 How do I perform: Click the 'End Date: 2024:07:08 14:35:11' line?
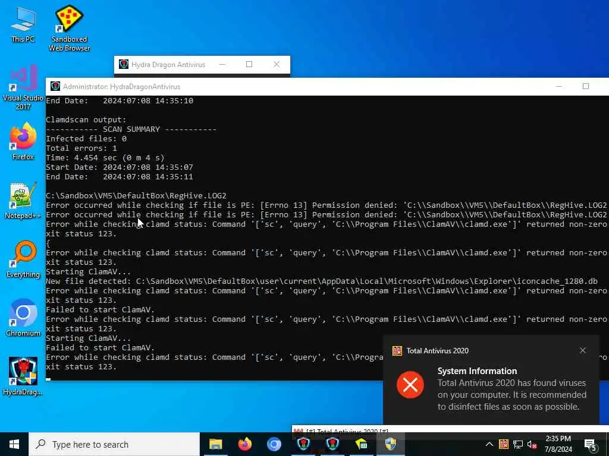(x=119, y=176)
